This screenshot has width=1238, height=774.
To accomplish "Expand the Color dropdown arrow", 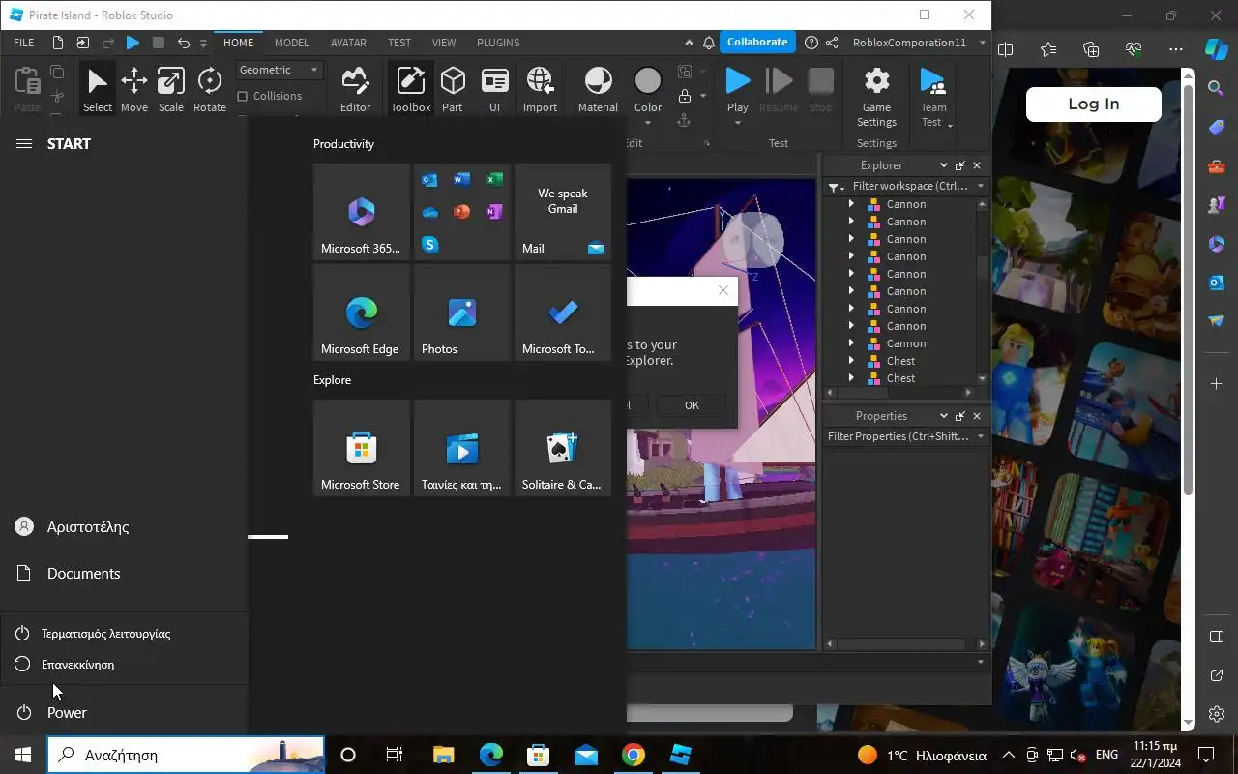I will (x=647, y=123).
